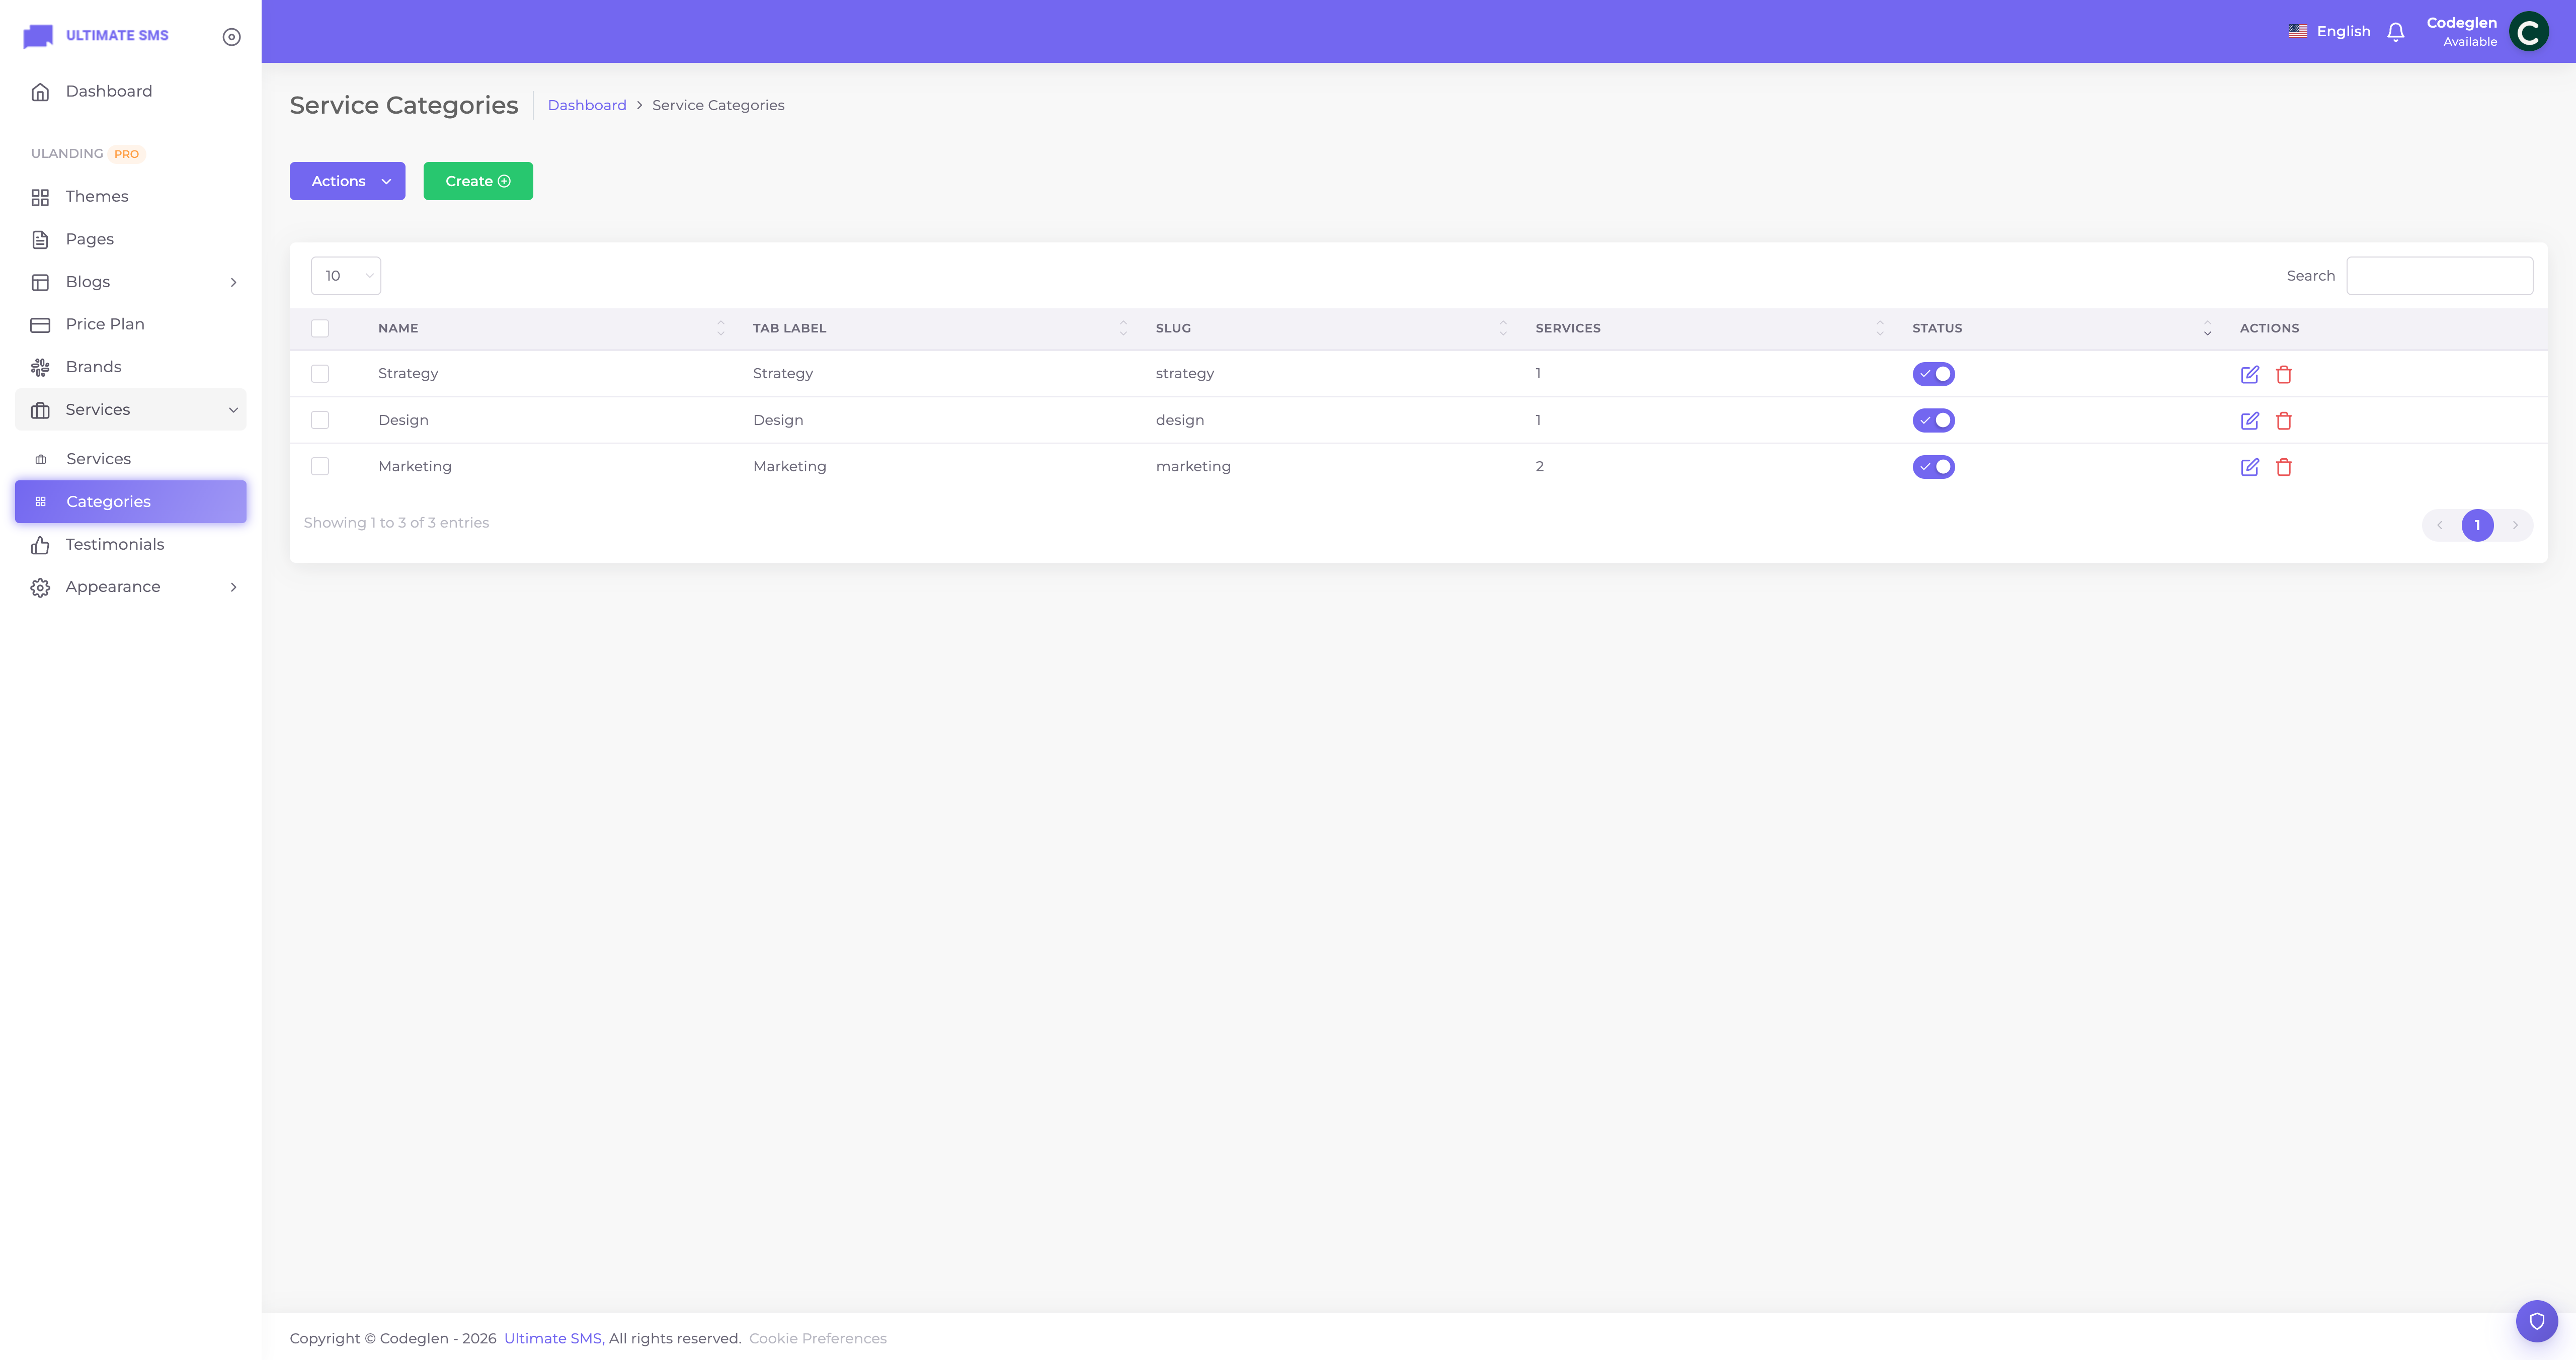The width and height of the screenshot is (2576, 1360).
Task: Expand the Blogs submenu chevron
Action: 233,282
